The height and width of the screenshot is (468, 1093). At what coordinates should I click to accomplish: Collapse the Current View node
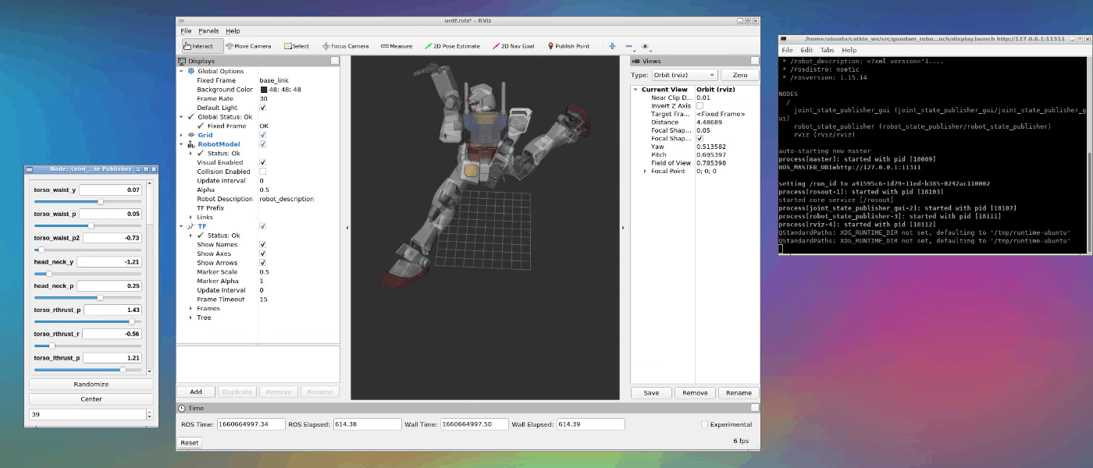[636, 90]
